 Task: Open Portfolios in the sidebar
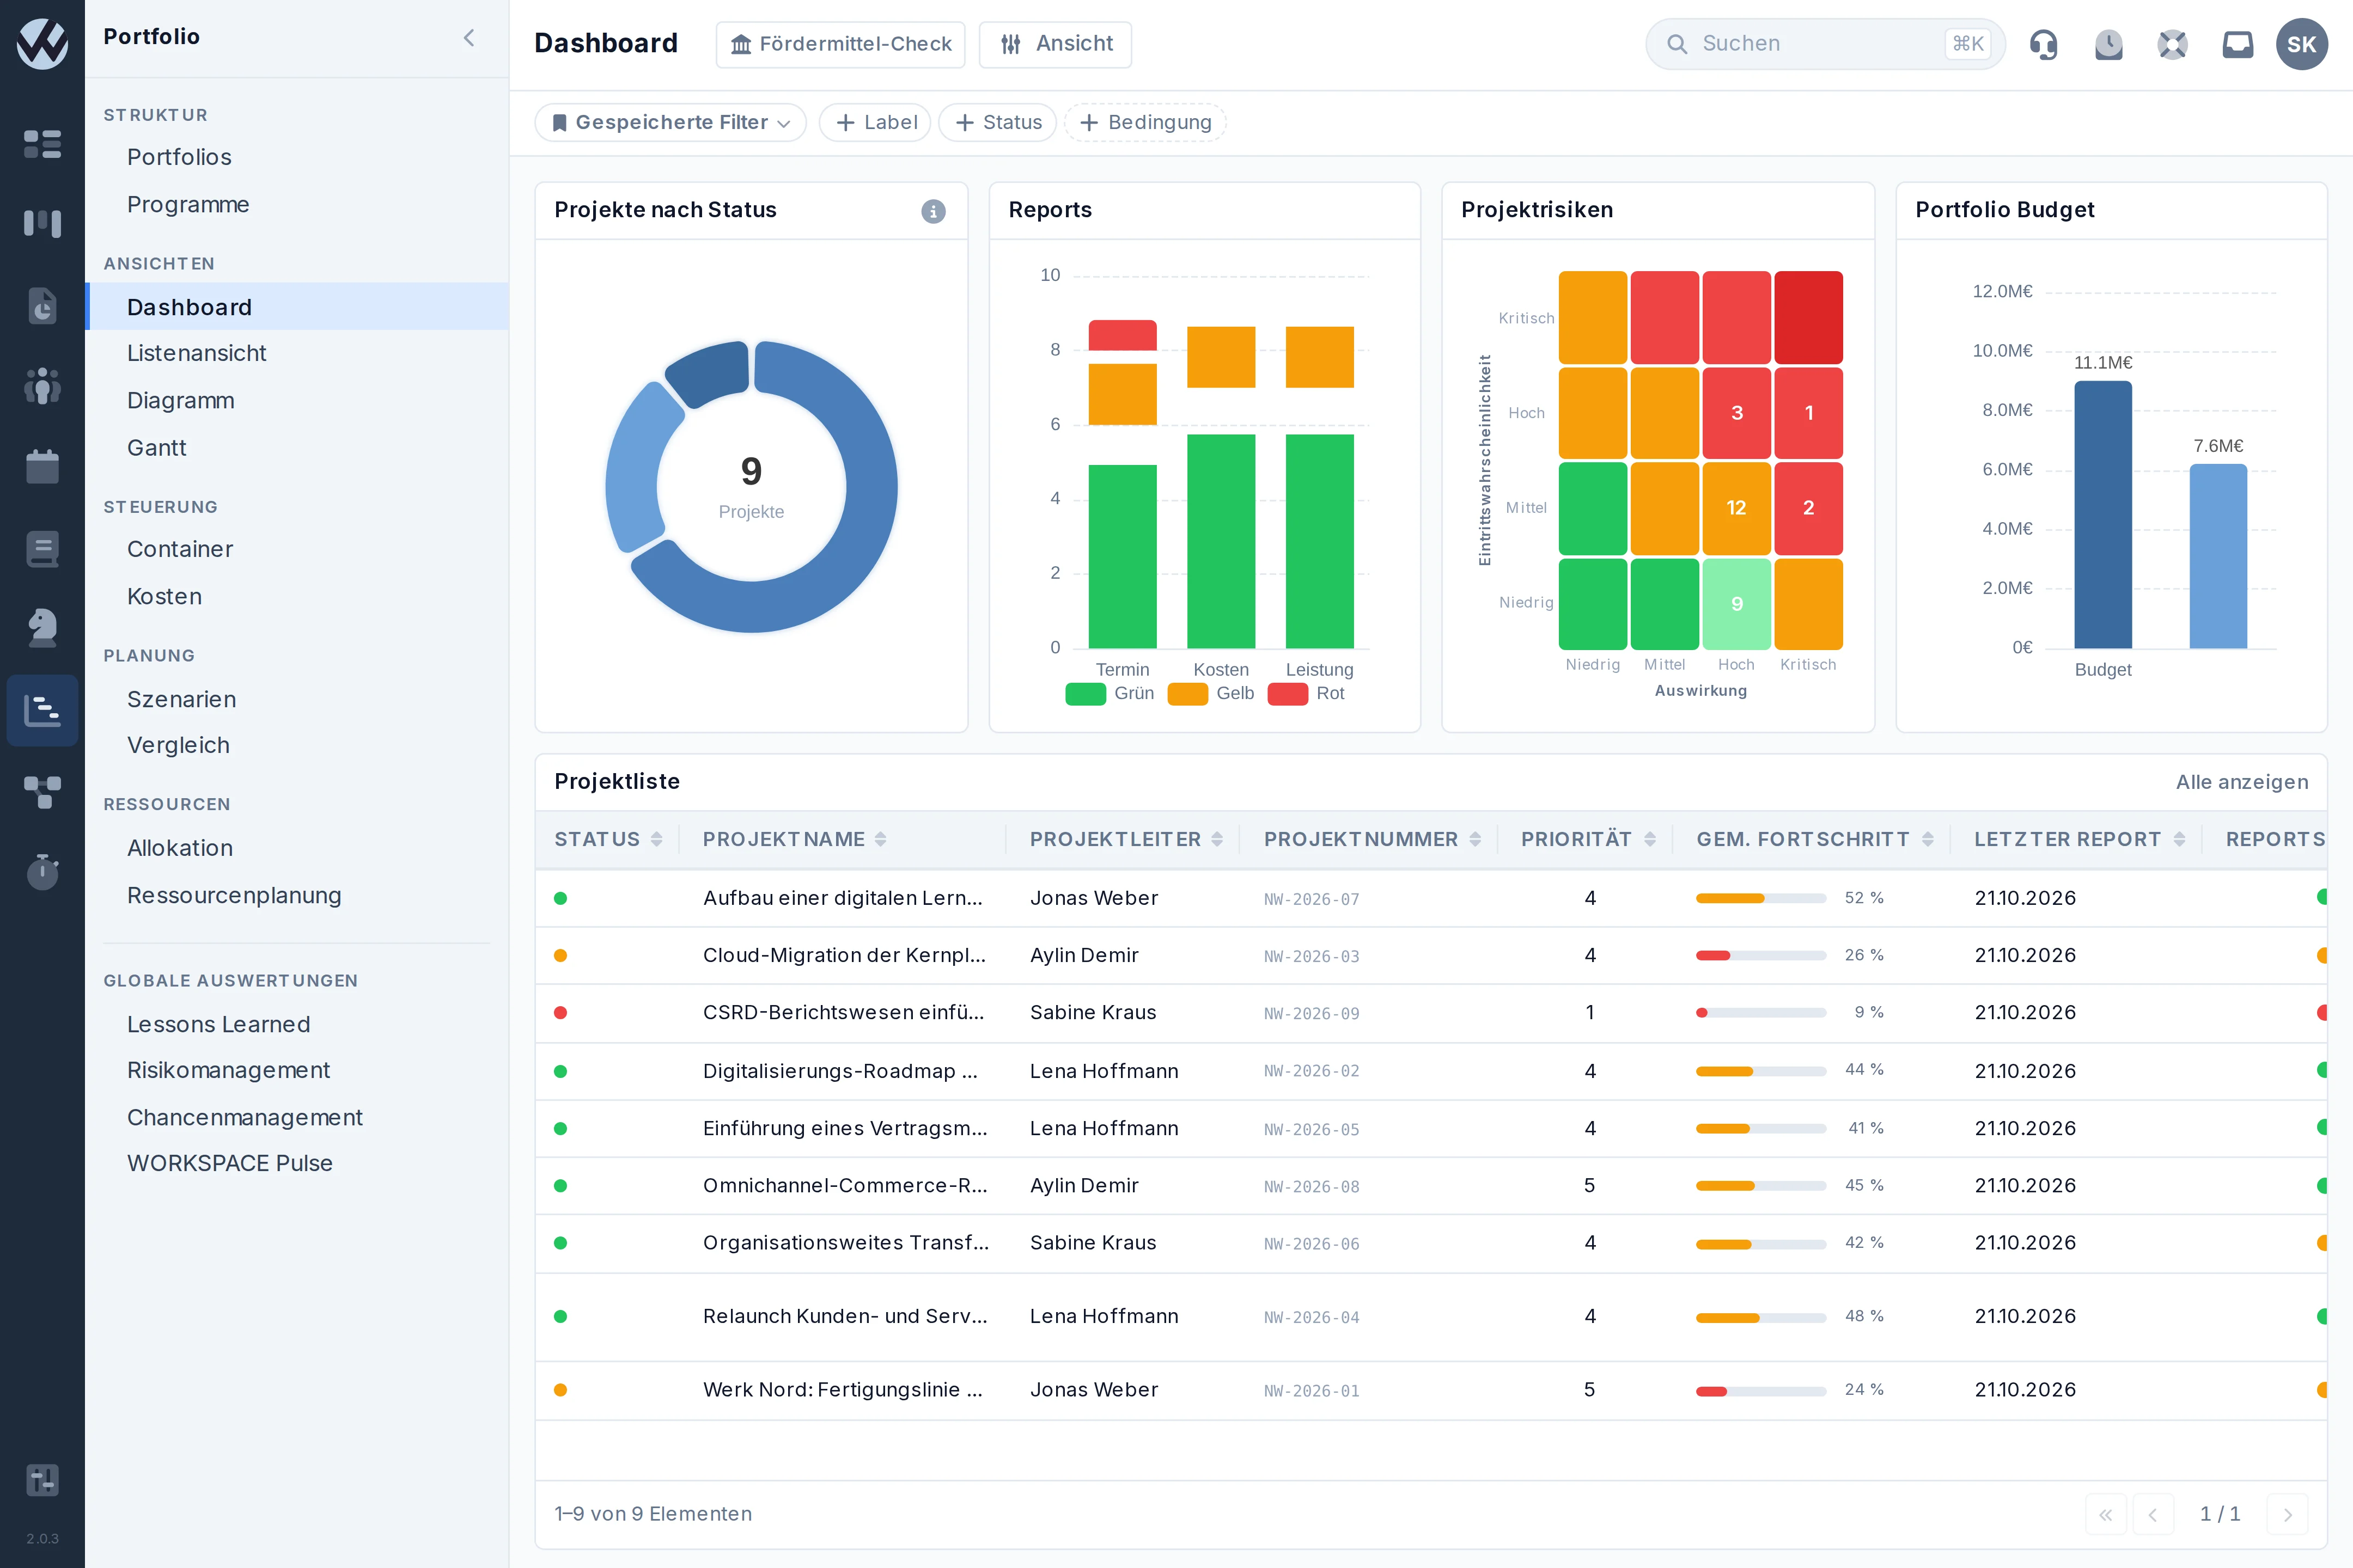pos(179,157)
